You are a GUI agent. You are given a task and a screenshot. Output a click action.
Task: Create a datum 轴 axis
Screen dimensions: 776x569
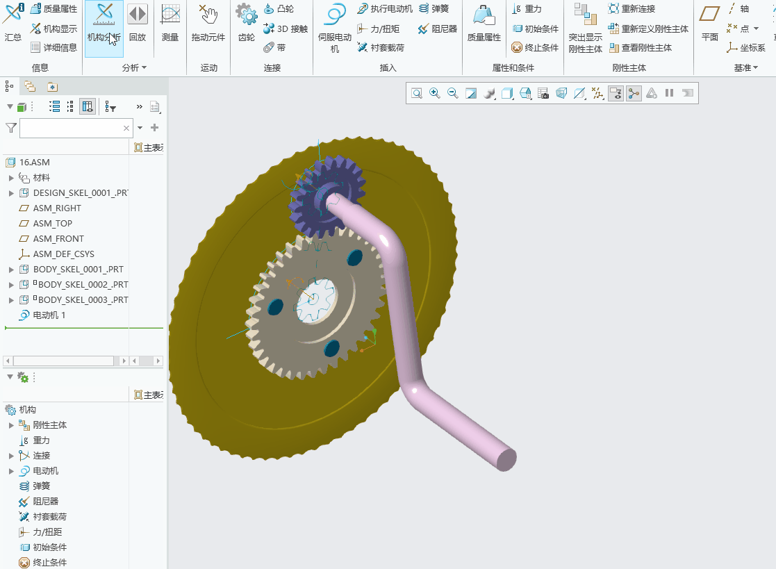pyautogui.click(x=738, y=9)
